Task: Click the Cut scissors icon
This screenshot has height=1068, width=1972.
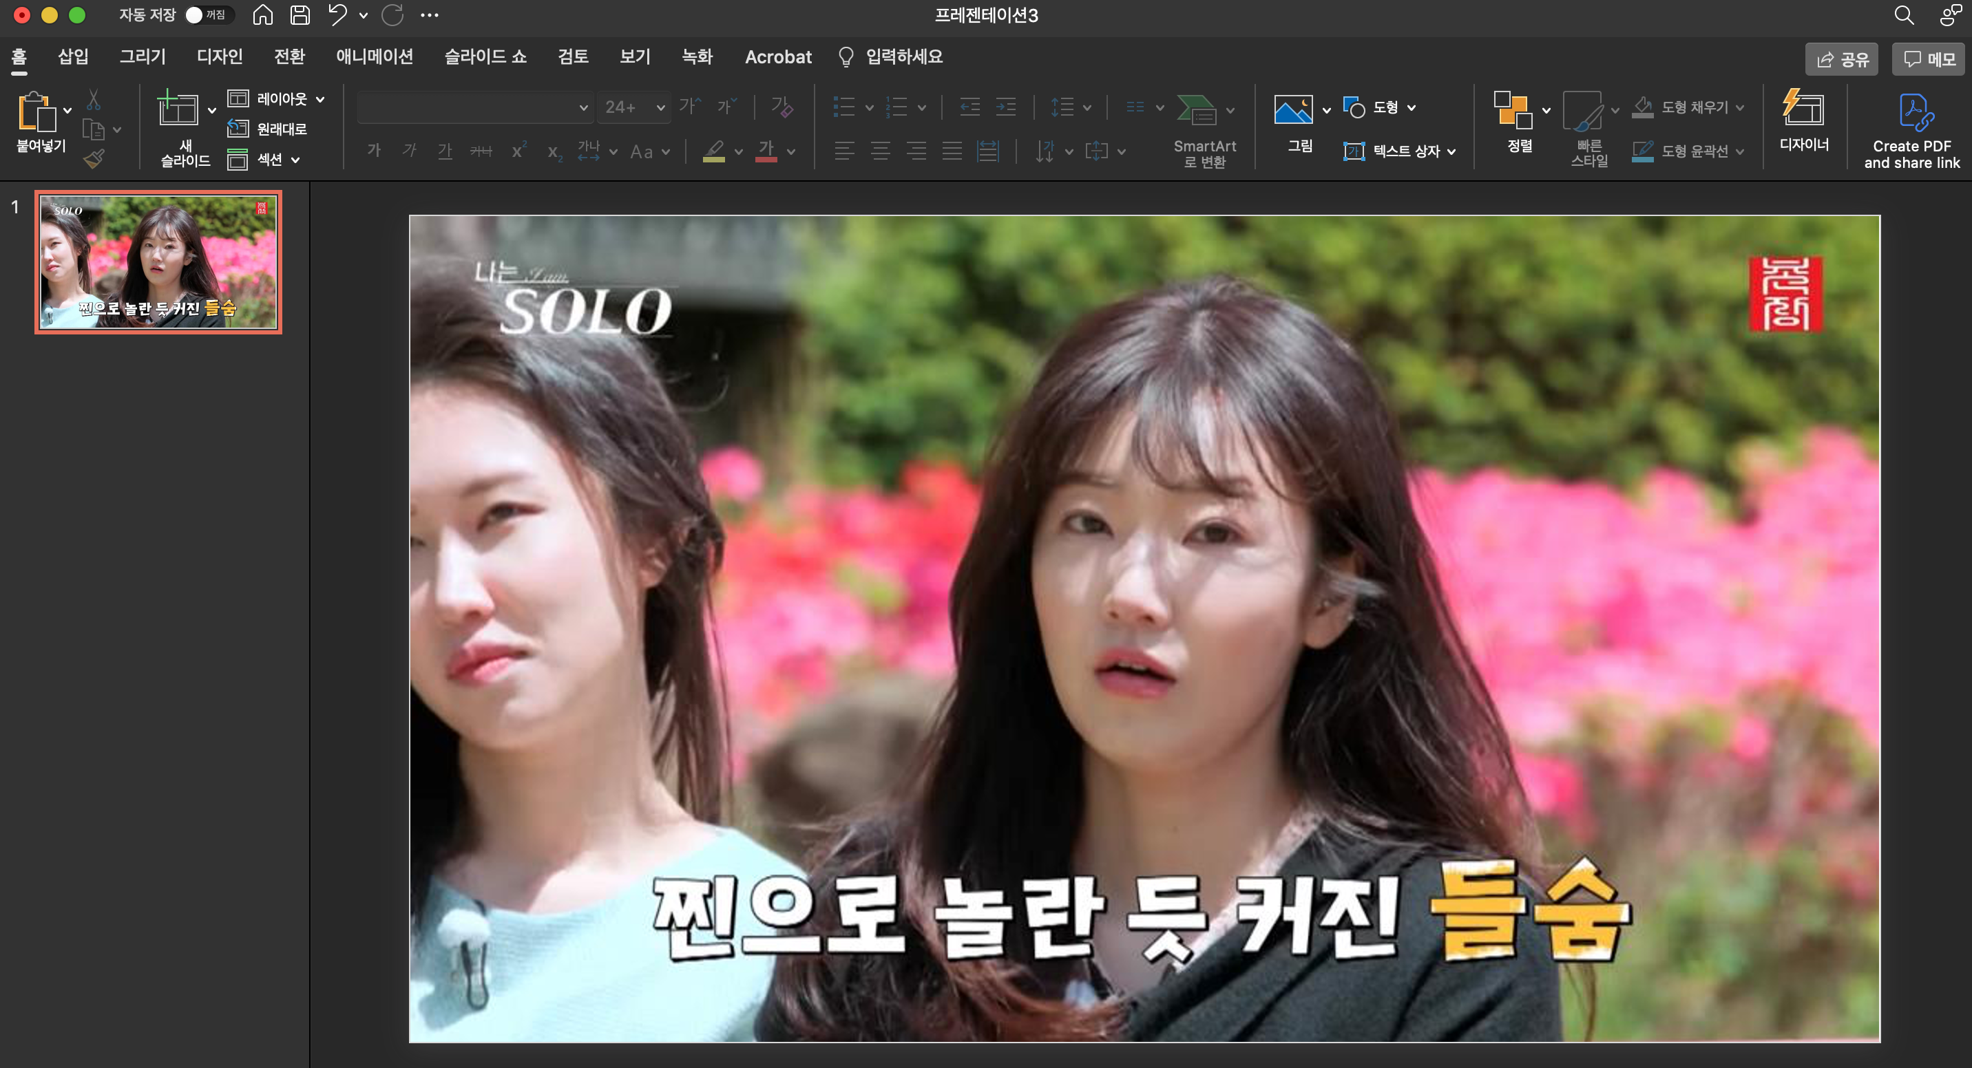Action: pyautogui.click(x=94, y=100)
